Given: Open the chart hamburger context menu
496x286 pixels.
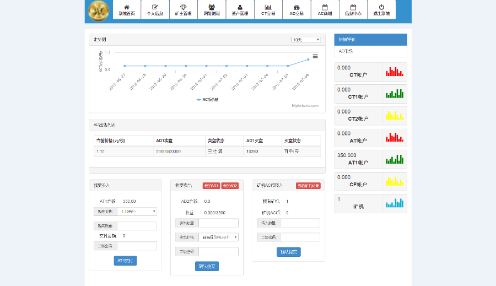Looking at the screenshot, I should pos(315,56).
